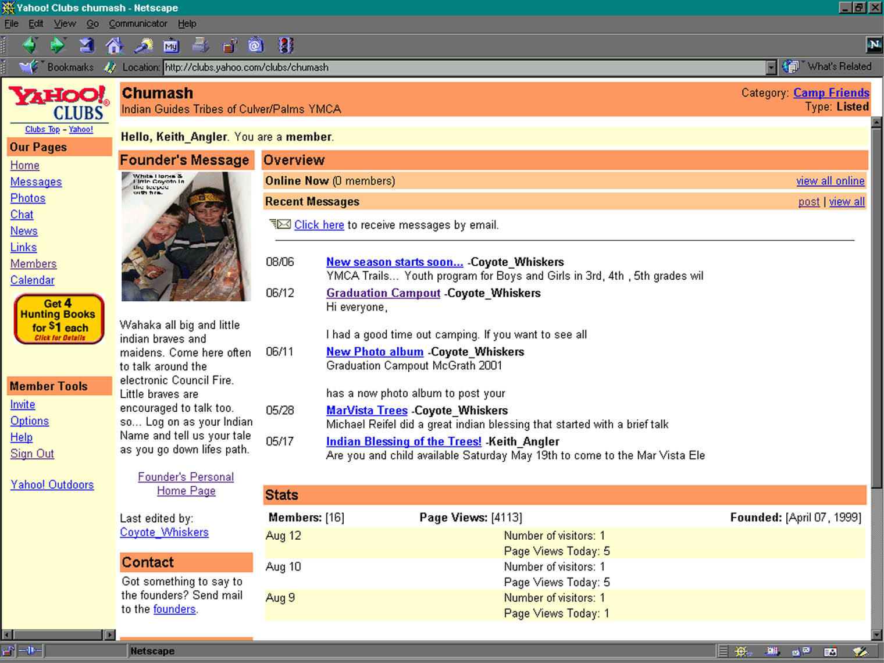Click the Netscape N logo throbber
This screenshot has width=884, height=663.
coord(874,44)
